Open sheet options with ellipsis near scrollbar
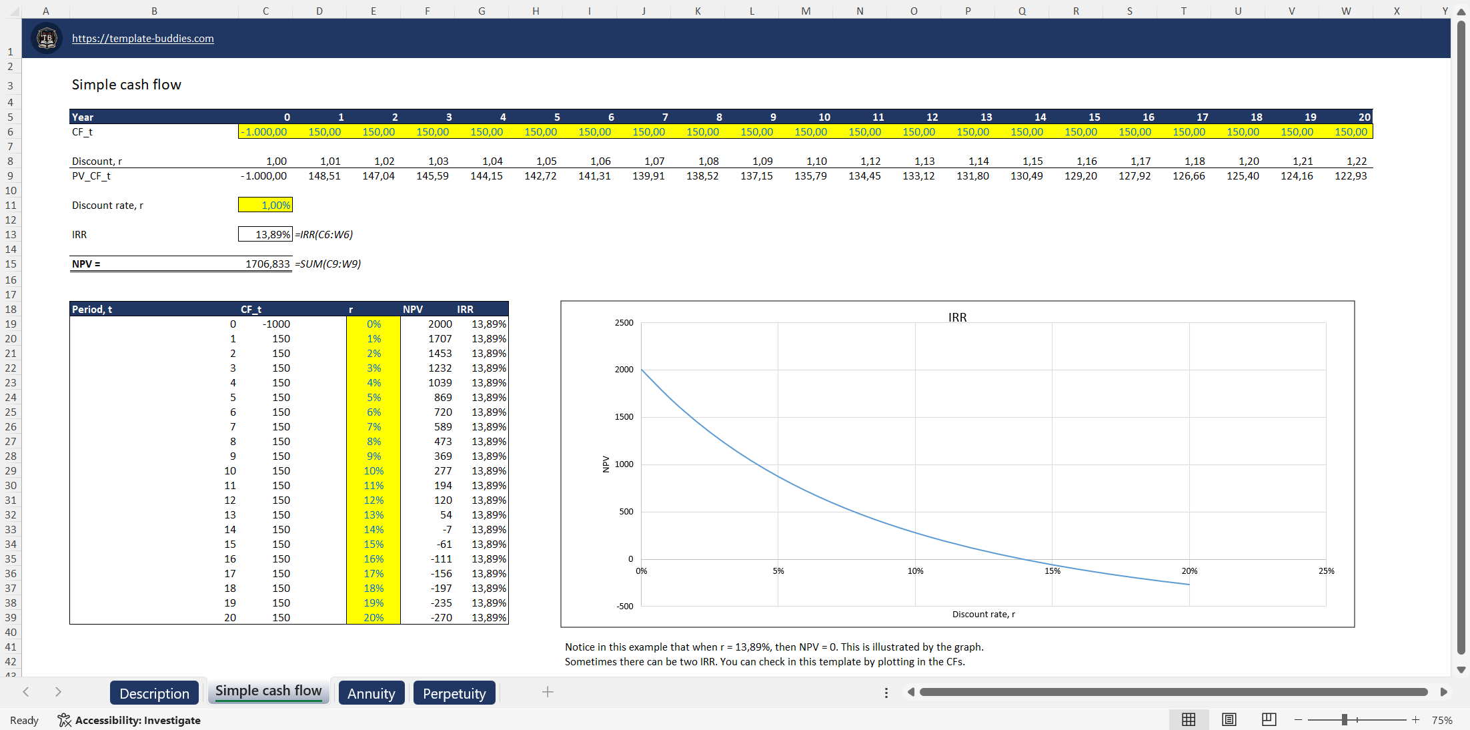 pyautogui.click(x=886, y=693)
